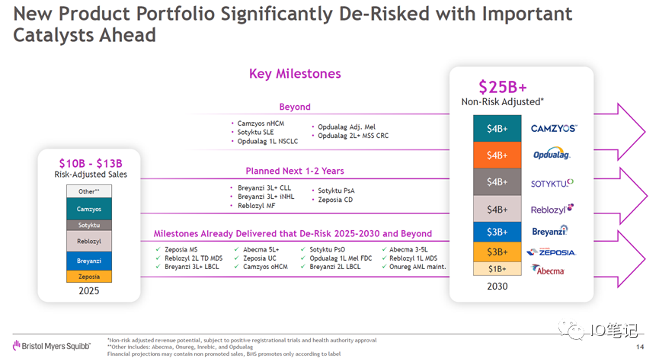
Task: Click the Opdualag 2L+ MSS CRC bullet
Action: click(x=353, y=136)
